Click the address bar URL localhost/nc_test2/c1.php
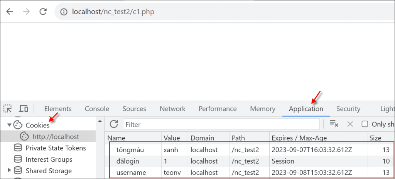 (x=113, y=12)
